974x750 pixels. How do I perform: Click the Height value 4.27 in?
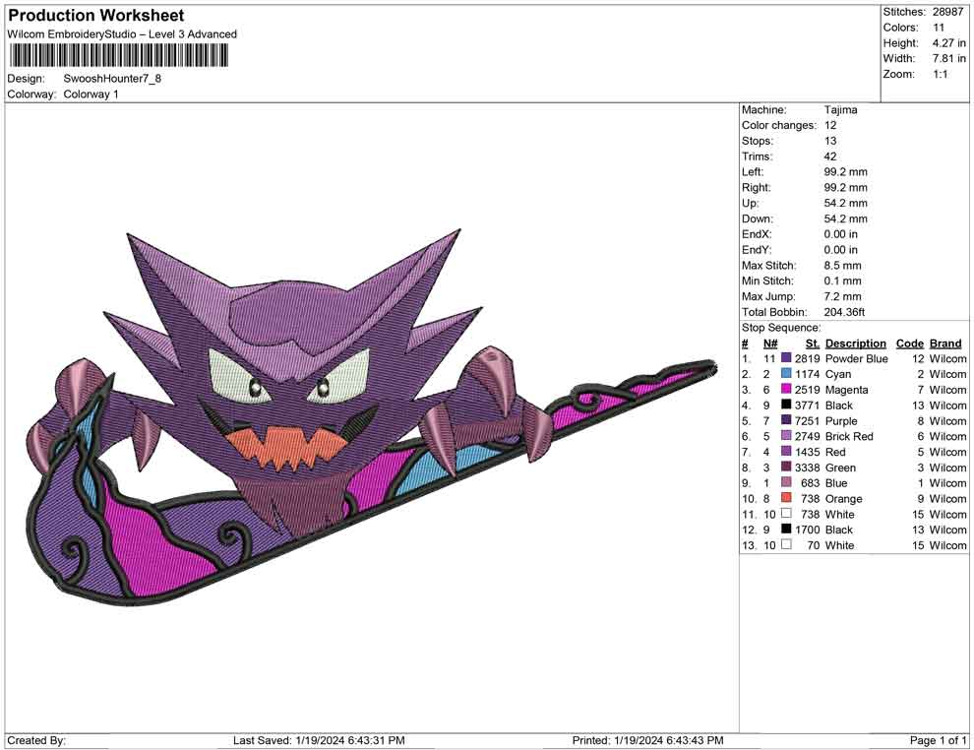click(x=949, y=43)
